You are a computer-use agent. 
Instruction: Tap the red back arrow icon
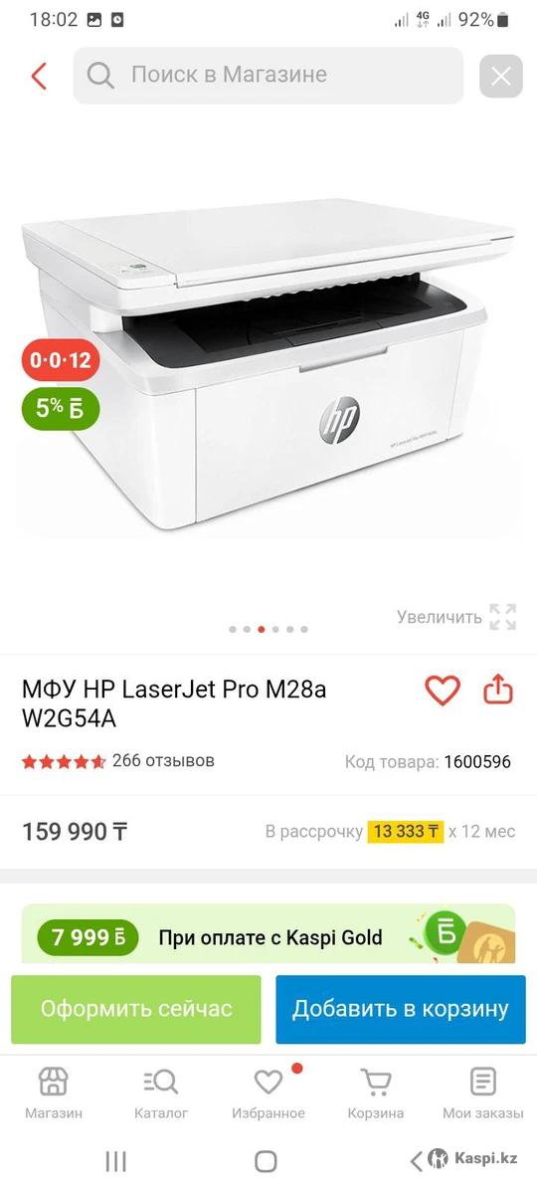39,76
